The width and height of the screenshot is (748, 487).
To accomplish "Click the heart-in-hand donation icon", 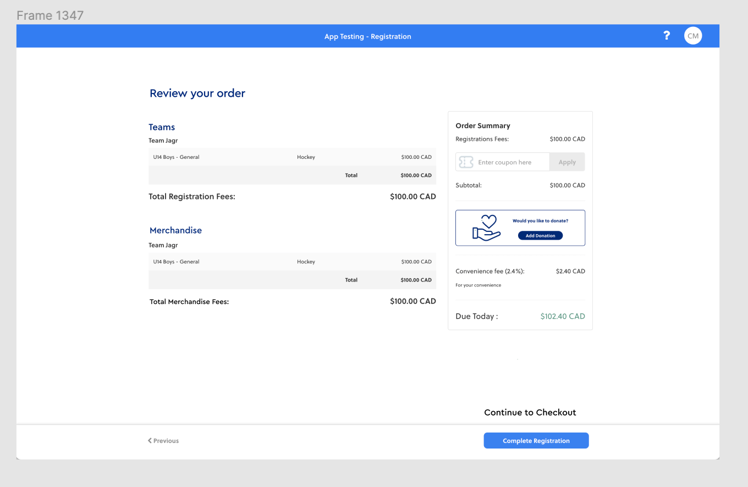I will coord(487,228).
